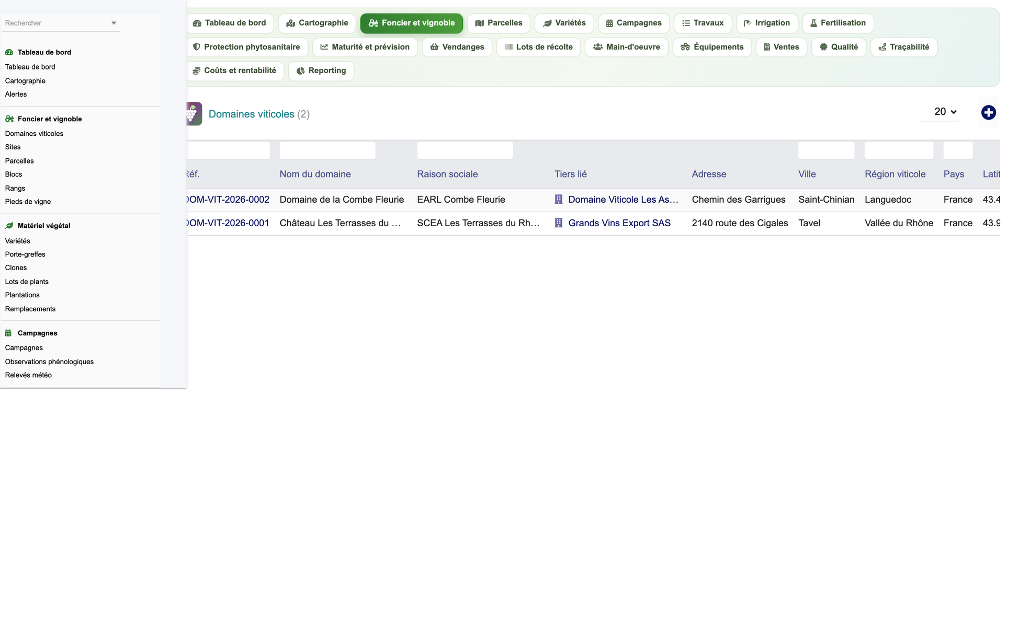Click the building icon beside Domaine Viticole Les As…
The image size is (1018, 629).
[559, 200]
